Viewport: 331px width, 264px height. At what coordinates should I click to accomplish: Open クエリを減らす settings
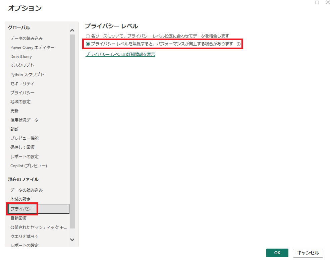coord(24,237)
